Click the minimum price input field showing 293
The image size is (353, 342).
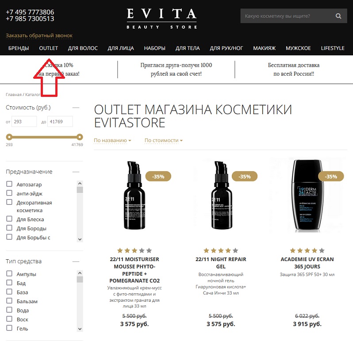coord(24,122)
